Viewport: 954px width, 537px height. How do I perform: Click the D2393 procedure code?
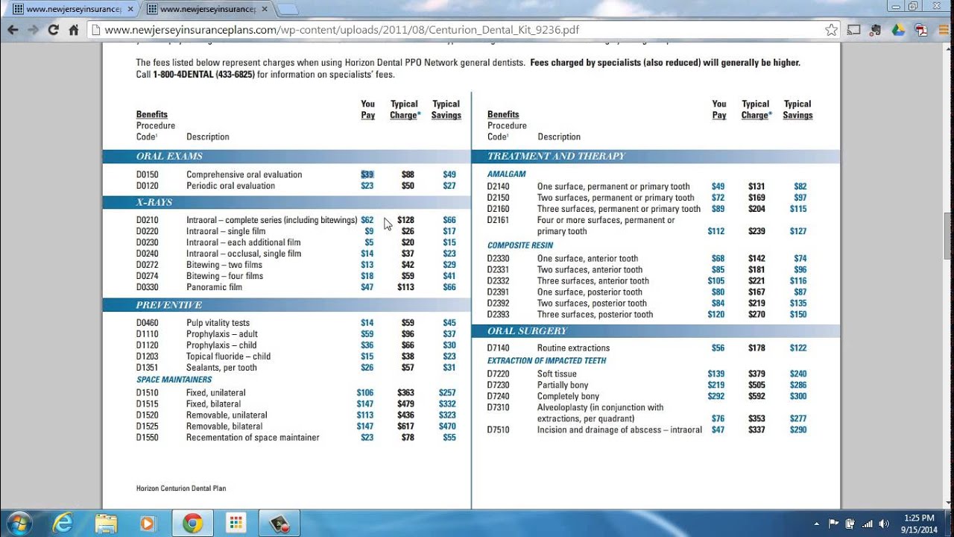499,315
